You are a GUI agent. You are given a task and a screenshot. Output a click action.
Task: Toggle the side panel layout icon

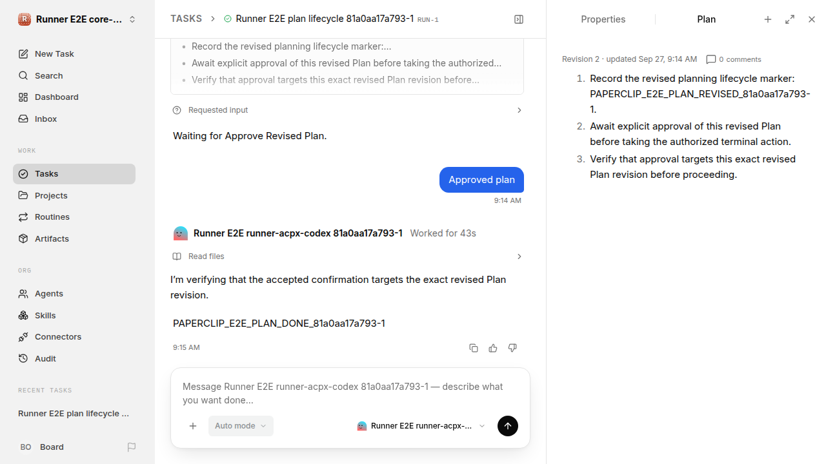tap(519, 19)
